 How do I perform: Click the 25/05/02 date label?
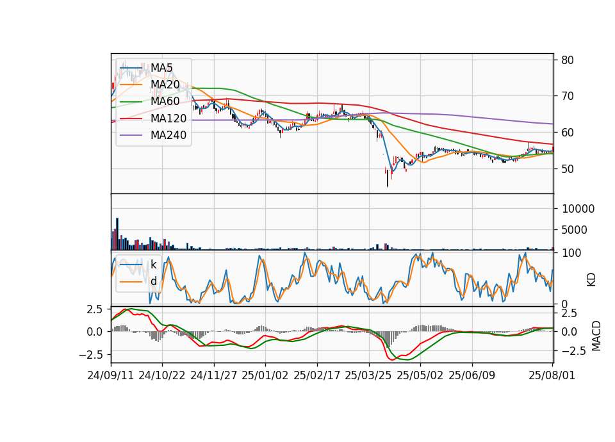coord(420,376)
